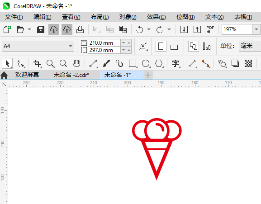Open the 表格(T) menu
Screen dimensions: 261x204
pos(243,17)
